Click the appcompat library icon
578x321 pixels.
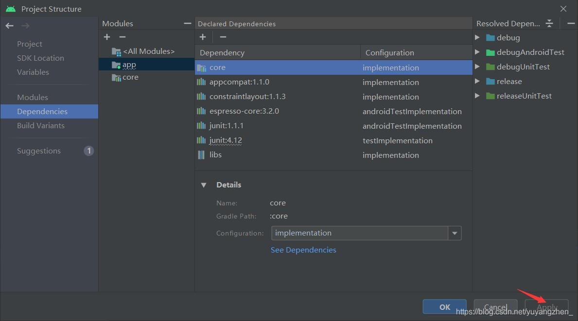click(x=201, y=82)
